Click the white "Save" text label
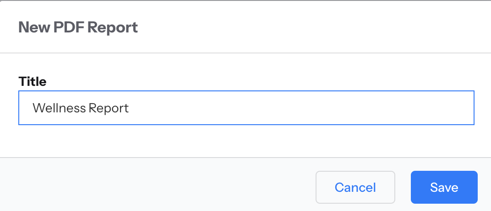This screenshot has height=211, width=491. coord(444,187)
